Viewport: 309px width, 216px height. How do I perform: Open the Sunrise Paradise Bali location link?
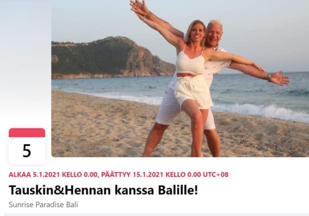click(43, 205)
